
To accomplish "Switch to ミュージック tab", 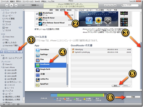I will [79, 10].
